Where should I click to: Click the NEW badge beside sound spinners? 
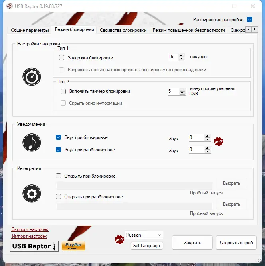tap(218, 142)
